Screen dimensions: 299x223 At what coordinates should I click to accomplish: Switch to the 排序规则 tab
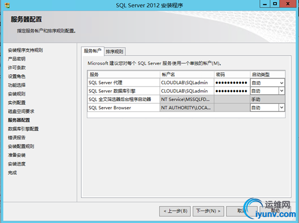[115, 51]
